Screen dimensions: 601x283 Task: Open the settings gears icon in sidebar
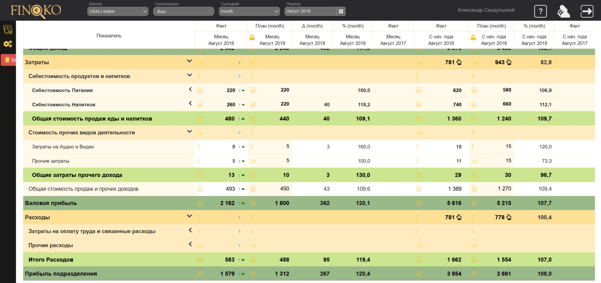tap(7, 44)
